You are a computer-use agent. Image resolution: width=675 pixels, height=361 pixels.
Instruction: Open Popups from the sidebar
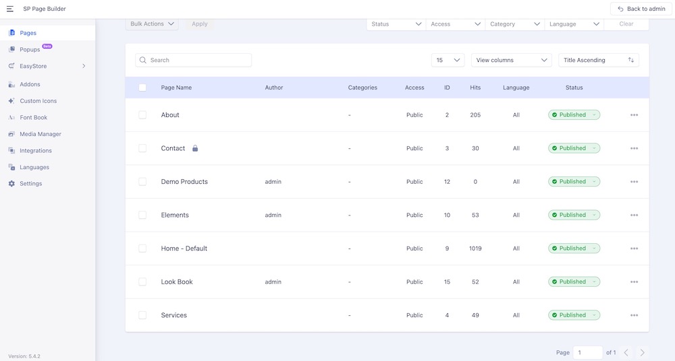pos(30,50)
